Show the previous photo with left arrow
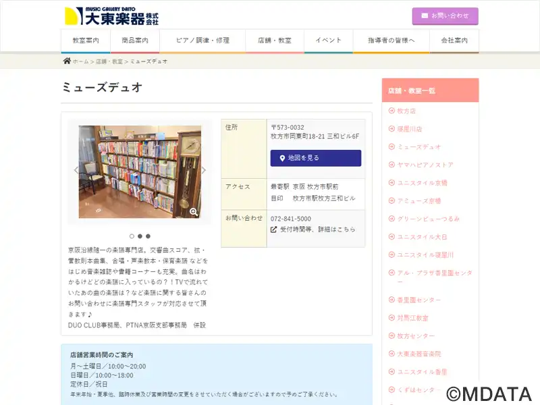This screenshot has width=540, height=405. (x=76, y=170)
